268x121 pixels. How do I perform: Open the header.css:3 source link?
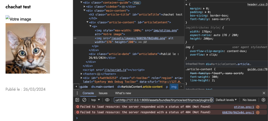tap(257, 4)
